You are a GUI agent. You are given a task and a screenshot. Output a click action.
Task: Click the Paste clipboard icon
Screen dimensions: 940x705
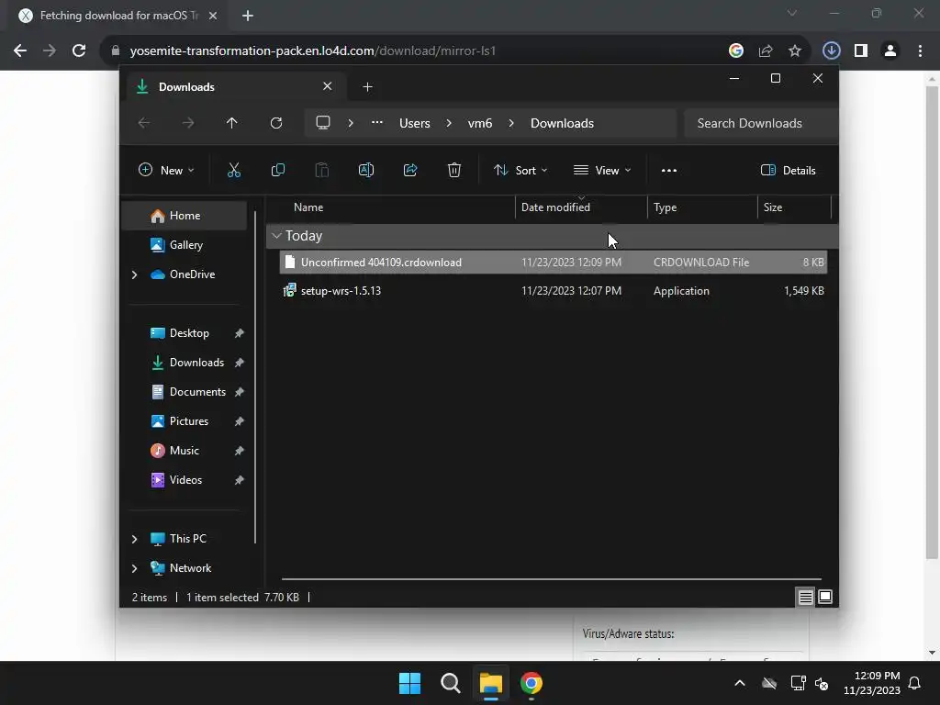click(322, 170)
